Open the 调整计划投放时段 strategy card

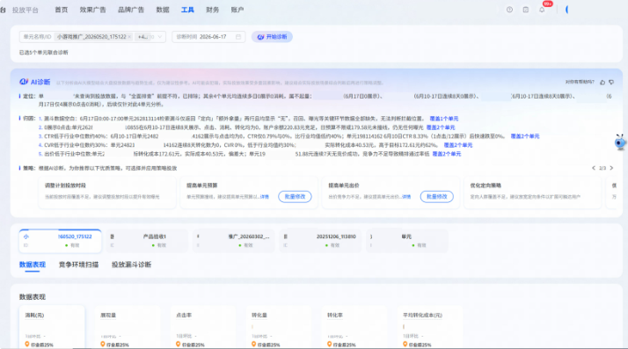tap(107, 193)
